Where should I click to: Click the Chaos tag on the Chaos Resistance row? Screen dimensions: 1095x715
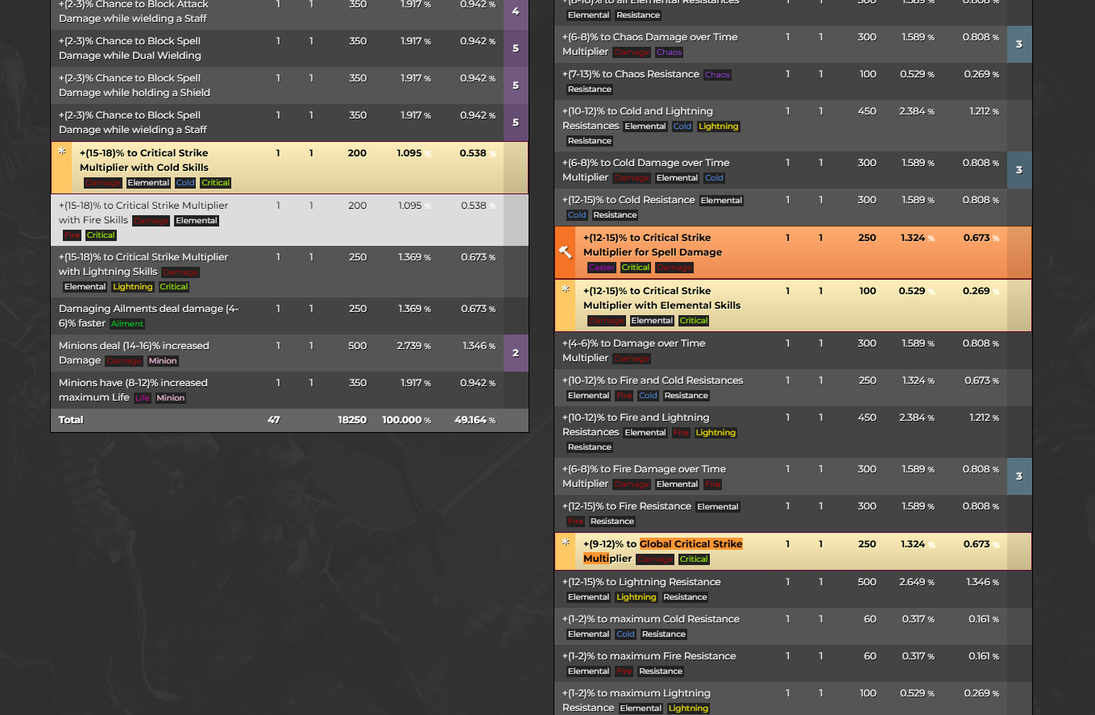point(717,75)
